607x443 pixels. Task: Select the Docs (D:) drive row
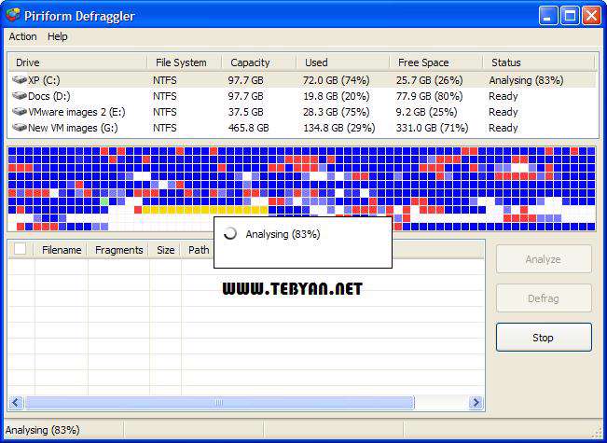coord(302,96)
